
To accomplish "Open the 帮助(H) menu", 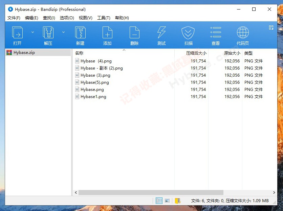I will point(122,18).
